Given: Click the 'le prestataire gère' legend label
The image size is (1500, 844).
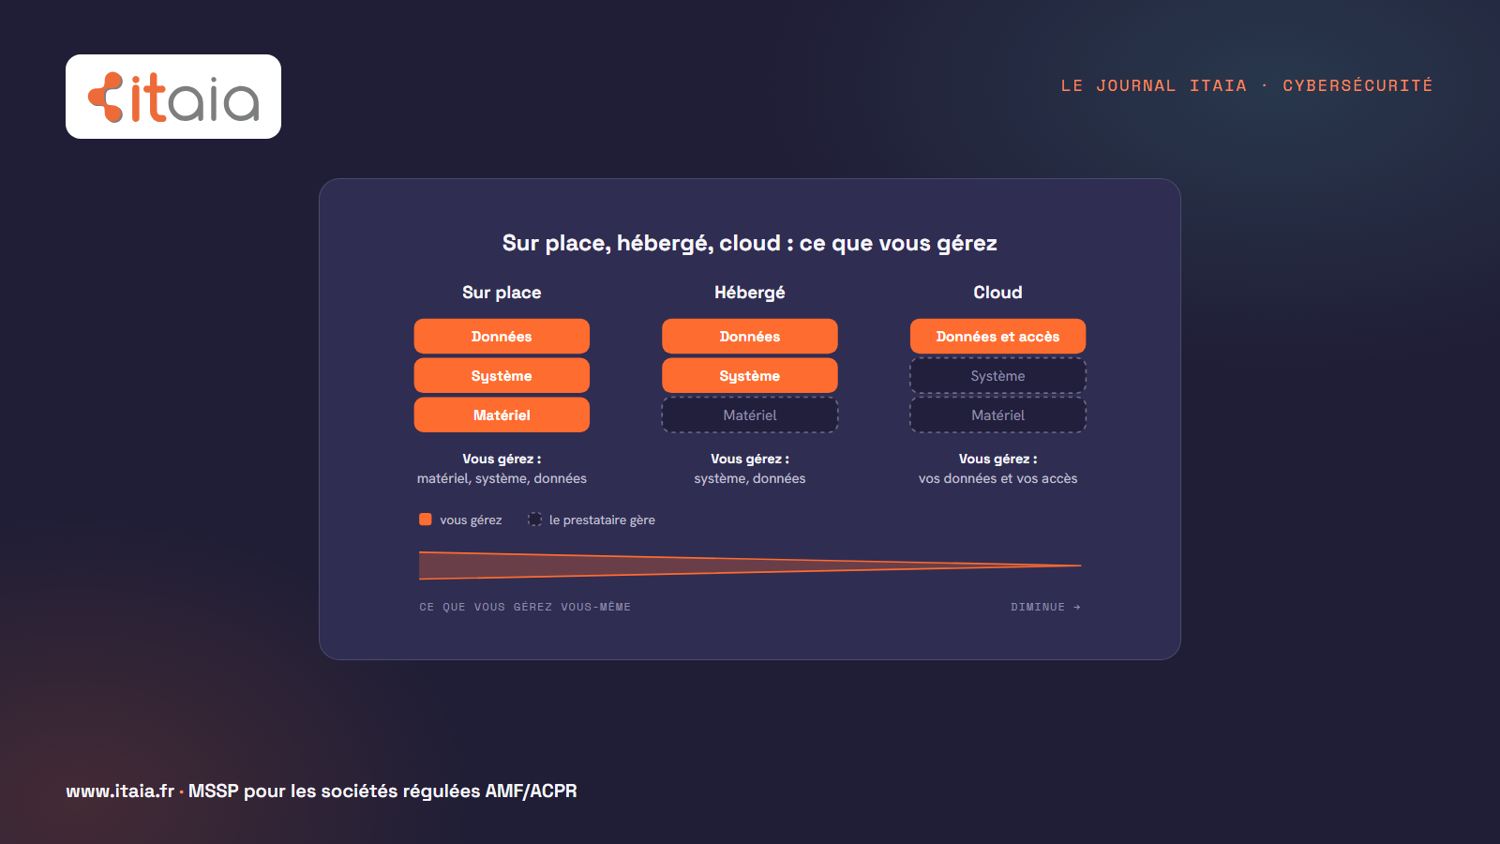Looking at the screenshot, I should [602, 520].
